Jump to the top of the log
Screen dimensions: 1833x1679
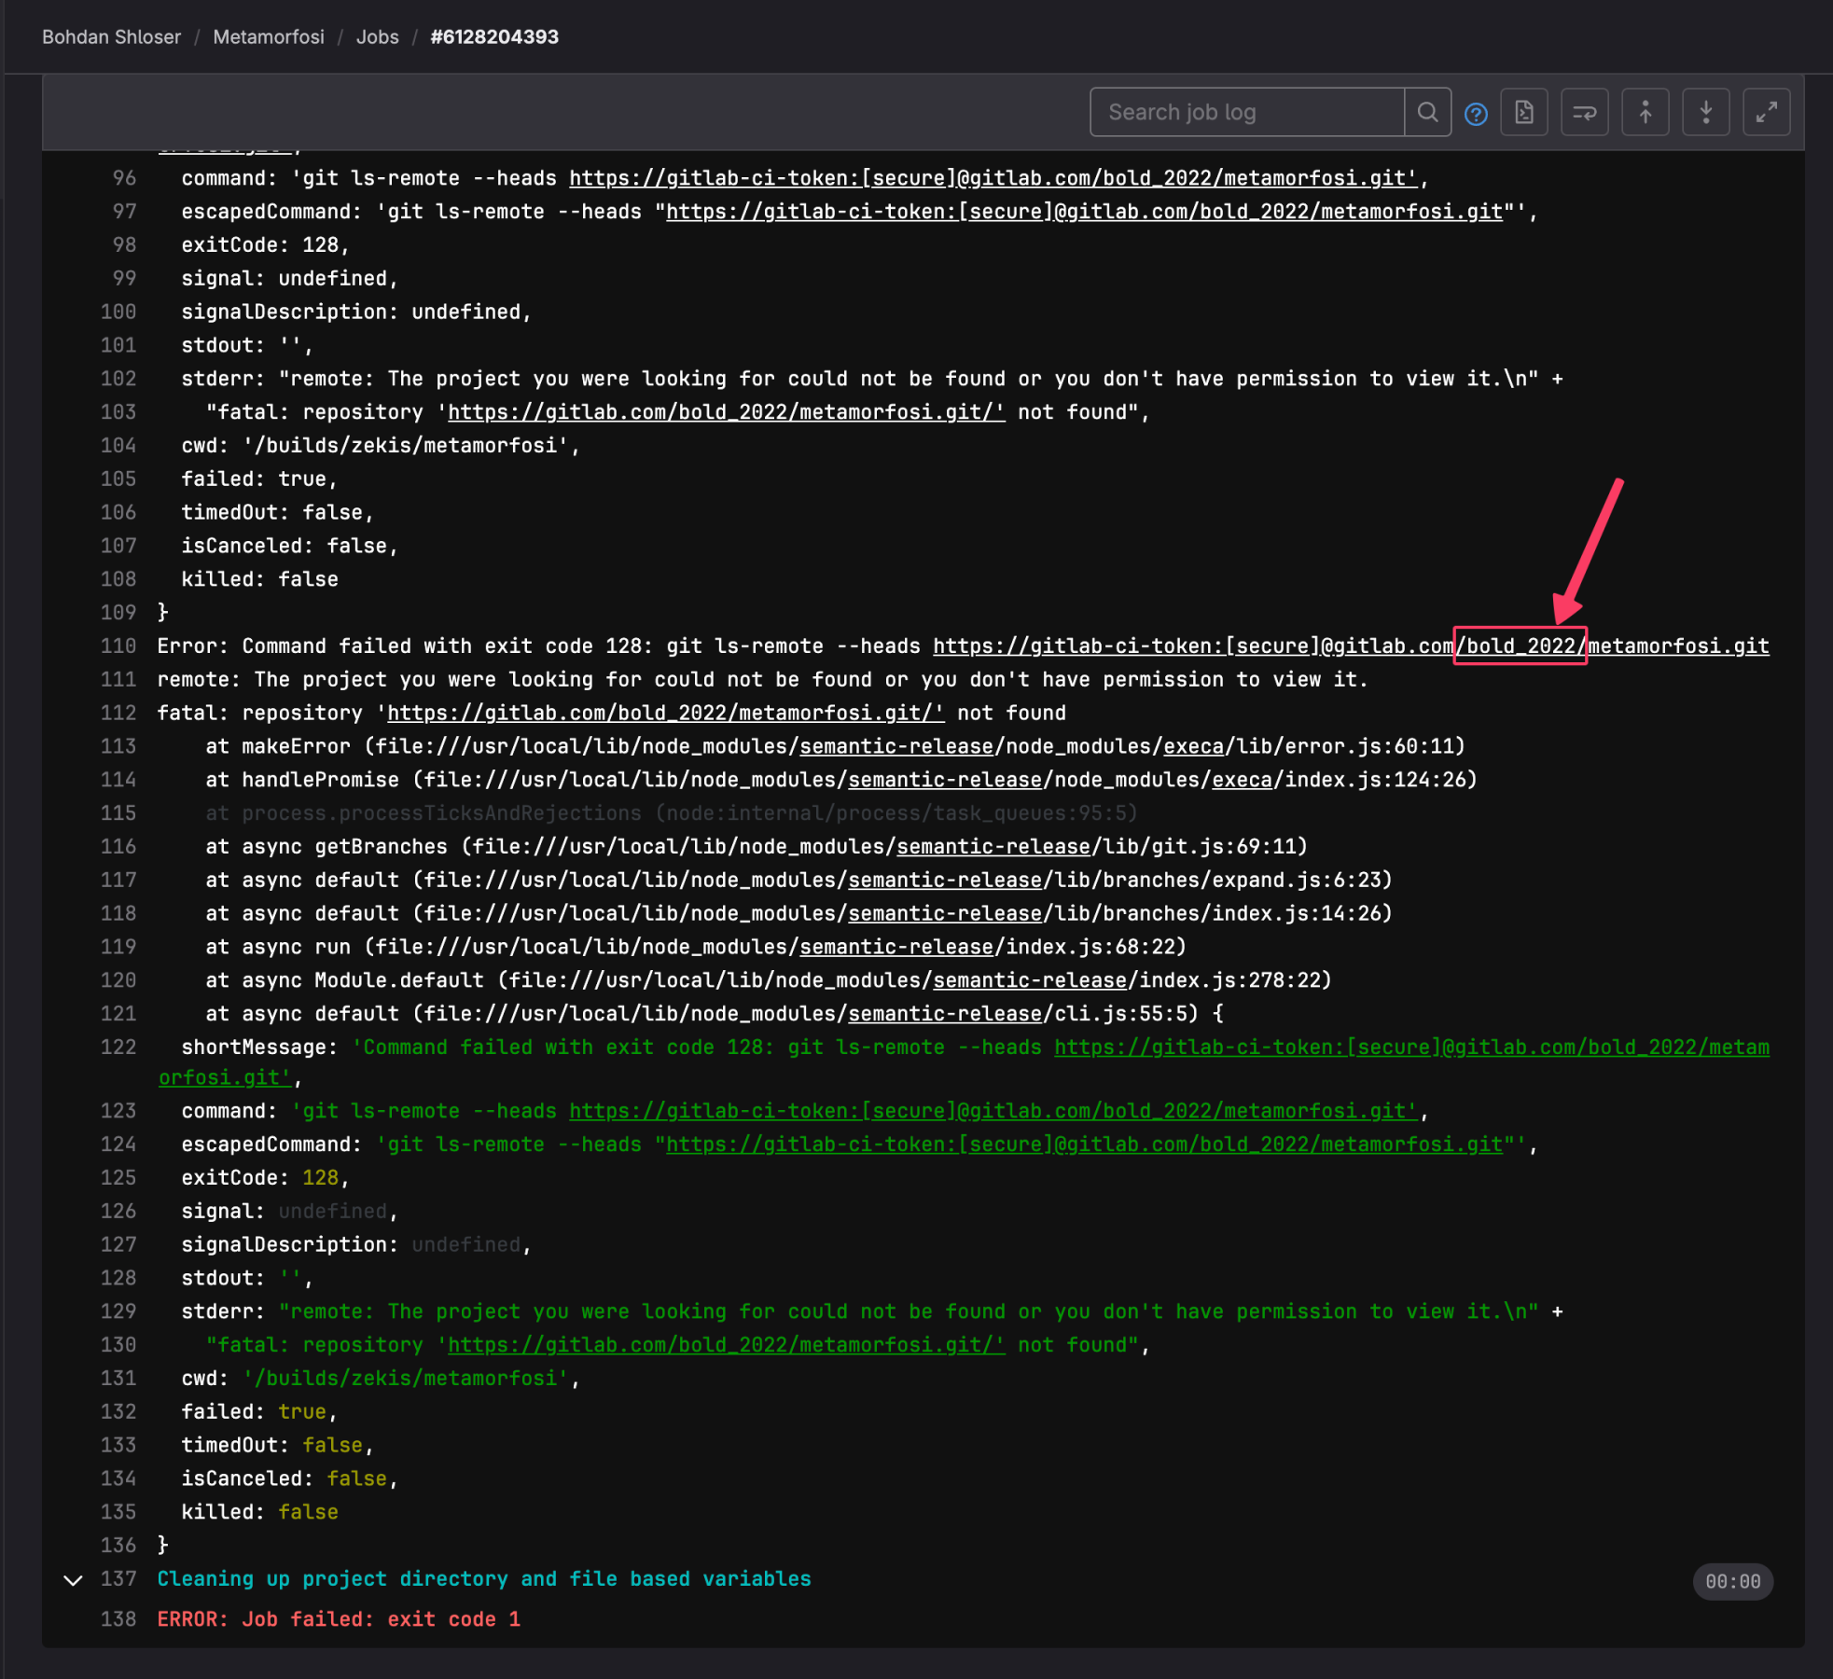click(1646, 113)
